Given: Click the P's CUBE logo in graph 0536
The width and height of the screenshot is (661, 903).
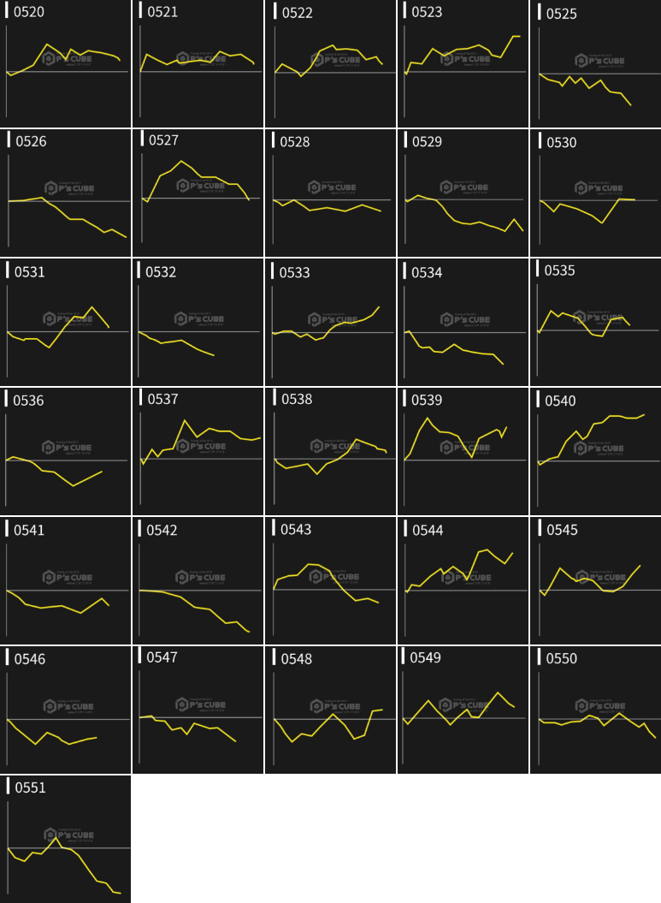Looking at the screenshot, I should pos(67,447).
